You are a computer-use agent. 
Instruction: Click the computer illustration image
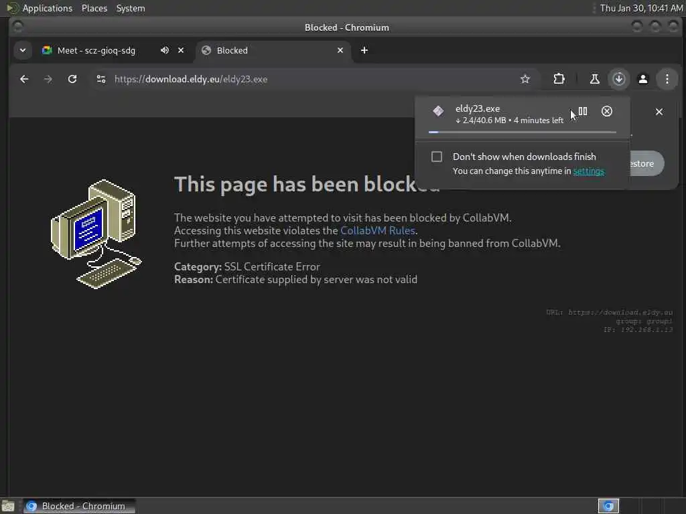96,234
